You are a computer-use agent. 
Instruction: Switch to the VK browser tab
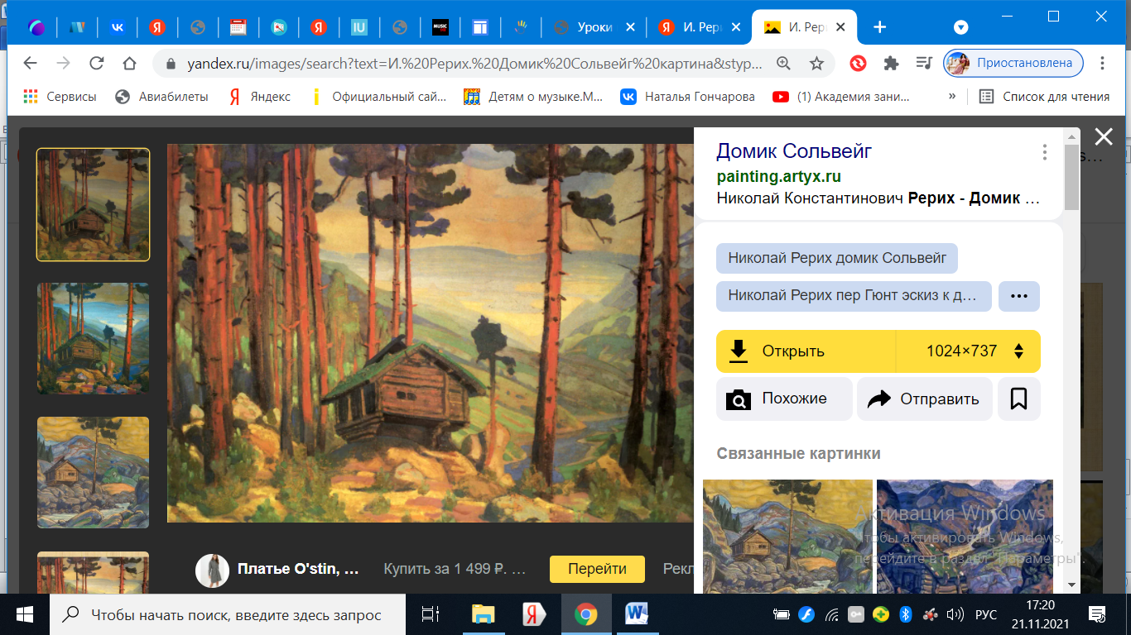coord(118,27)
